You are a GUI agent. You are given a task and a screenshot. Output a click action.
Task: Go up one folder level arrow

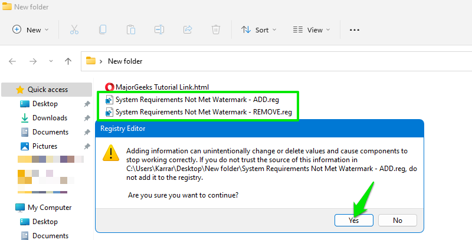click(68, 61)
